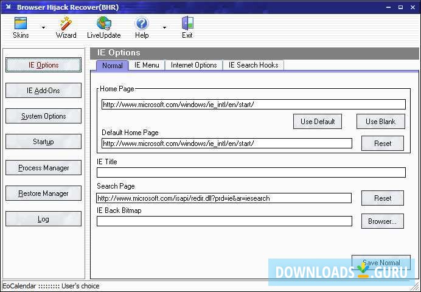Click Use Default button
Screen dimensions: 421x292
[x=318, y=121]
